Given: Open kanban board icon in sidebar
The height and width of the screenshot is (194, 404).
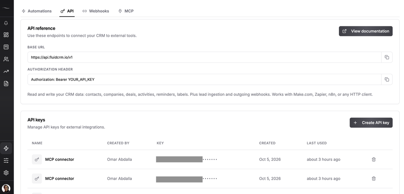Looking at the screenshot, I should pyautogui.click(x=6, y=47).
